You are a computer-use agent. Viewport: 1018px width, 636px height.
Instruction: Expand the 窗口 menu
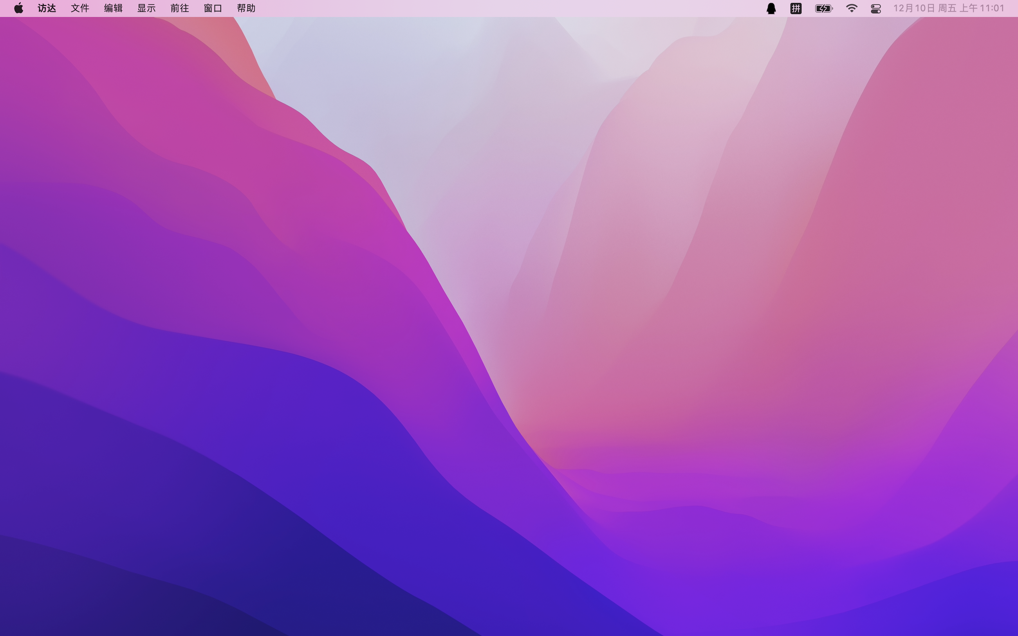click(213, 8)
